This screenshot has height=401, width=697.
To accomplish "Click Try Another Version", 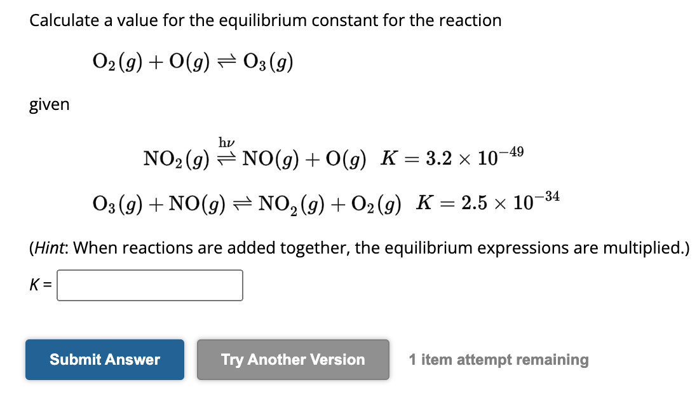I will tap(292, 360).
